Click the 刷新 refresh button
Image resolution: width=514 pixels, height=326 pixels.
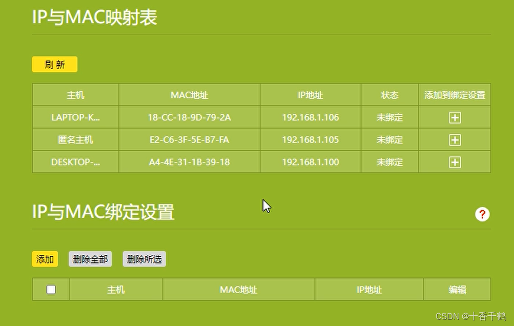(54, 64)
